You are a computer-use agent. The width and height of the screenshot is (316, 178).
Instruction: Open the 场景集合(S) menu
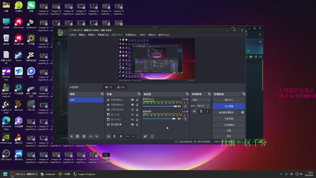[131, 35]
